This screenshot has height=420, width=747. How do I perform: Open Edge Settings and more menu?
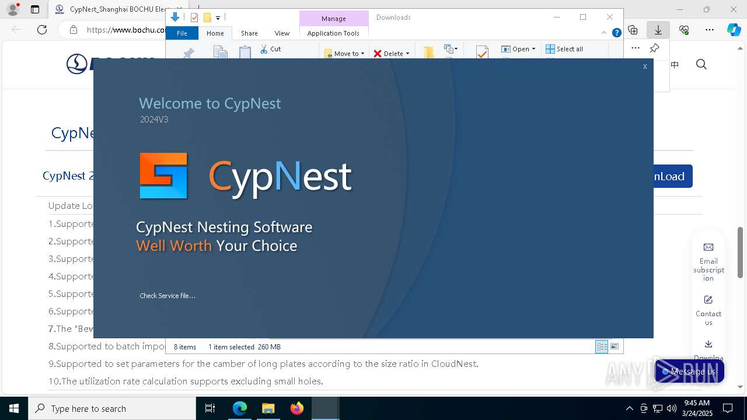(x=710, y=30)
